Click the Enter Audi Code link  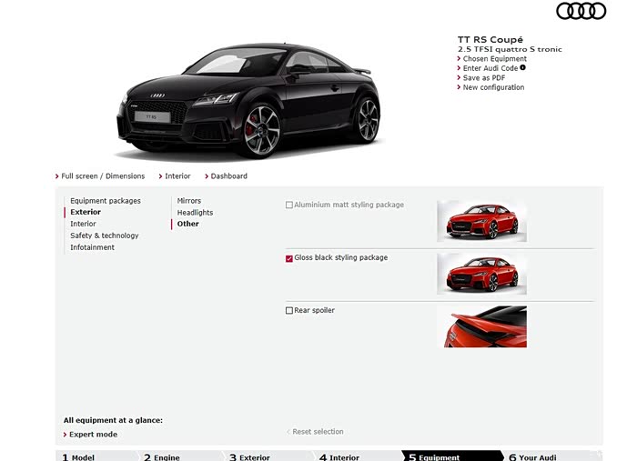pos(490,68)
